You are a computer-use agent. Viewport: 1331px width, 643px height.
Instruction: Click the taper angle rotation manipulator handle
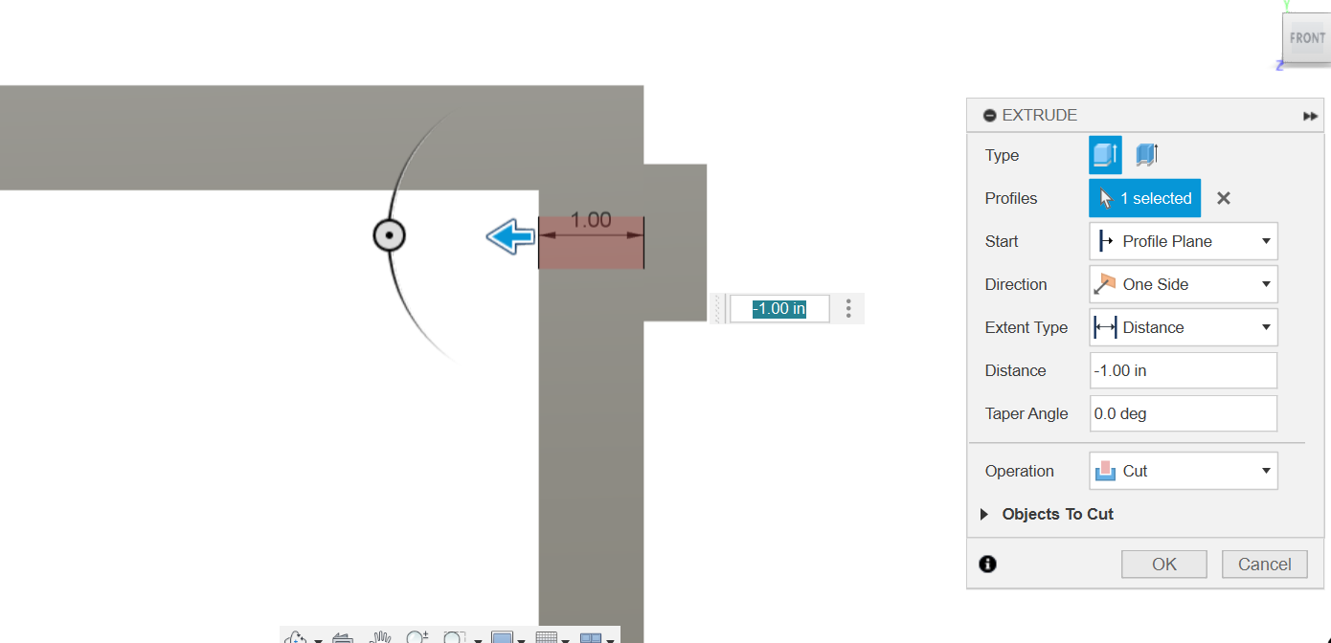(389, 234)
